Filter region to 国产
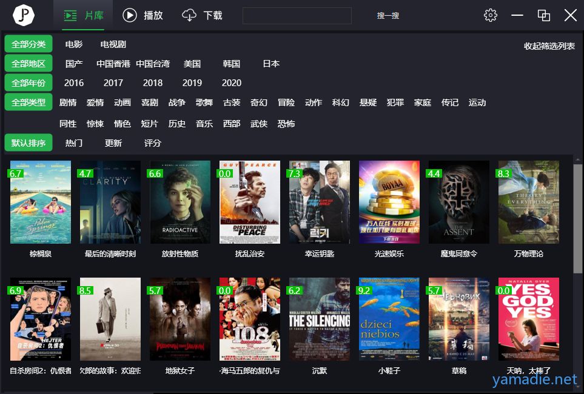584x394 pixels. (x=74, y=64)
